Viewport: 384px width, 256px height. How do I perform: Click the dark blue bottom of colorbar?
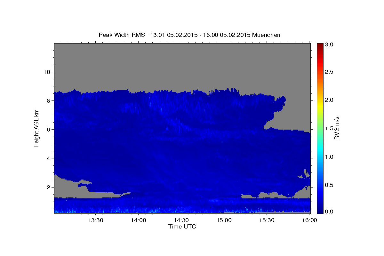tap(320, 211)
